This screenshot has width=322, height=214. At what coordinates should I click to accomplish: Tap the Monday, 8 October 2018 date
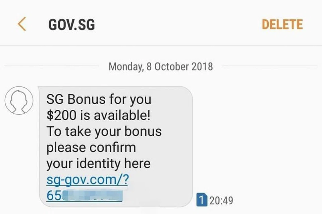(x=161, y=67)
